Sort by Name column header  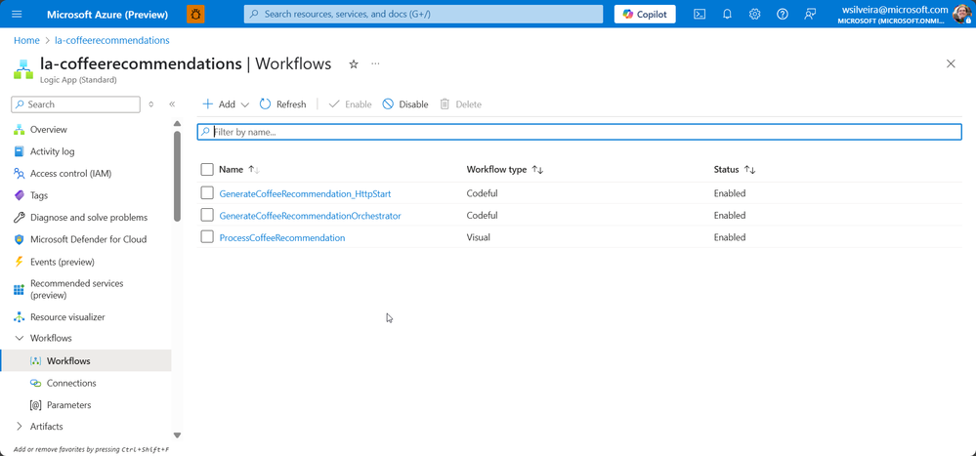tap(239, 169)
